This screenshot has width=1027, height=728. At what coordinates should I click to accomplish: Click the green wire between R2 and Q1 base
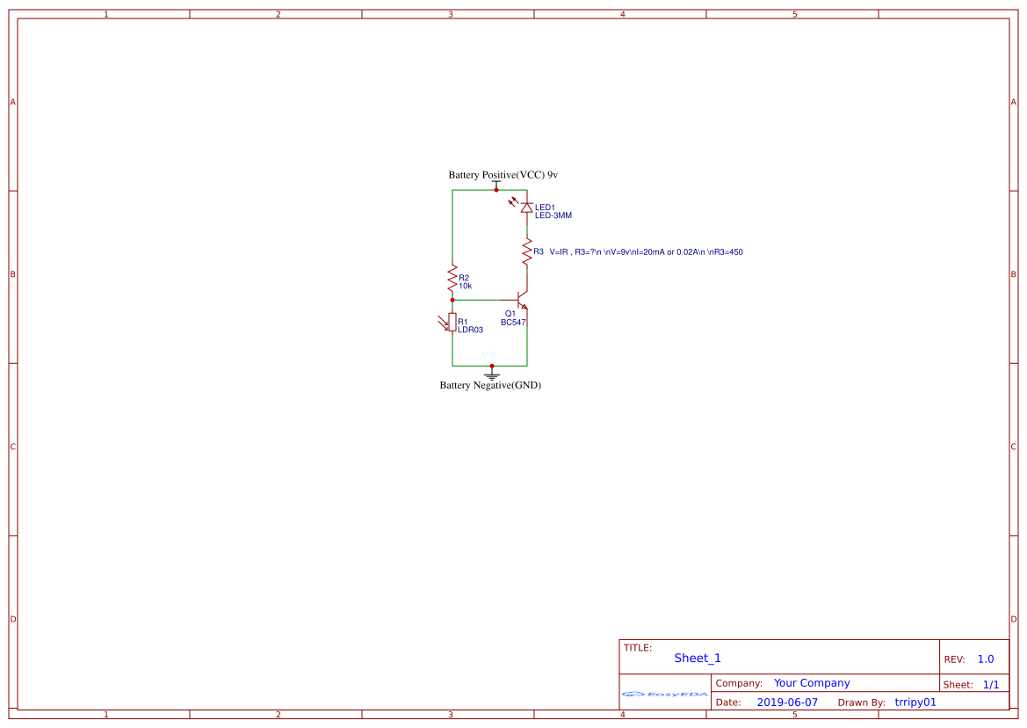479,300
